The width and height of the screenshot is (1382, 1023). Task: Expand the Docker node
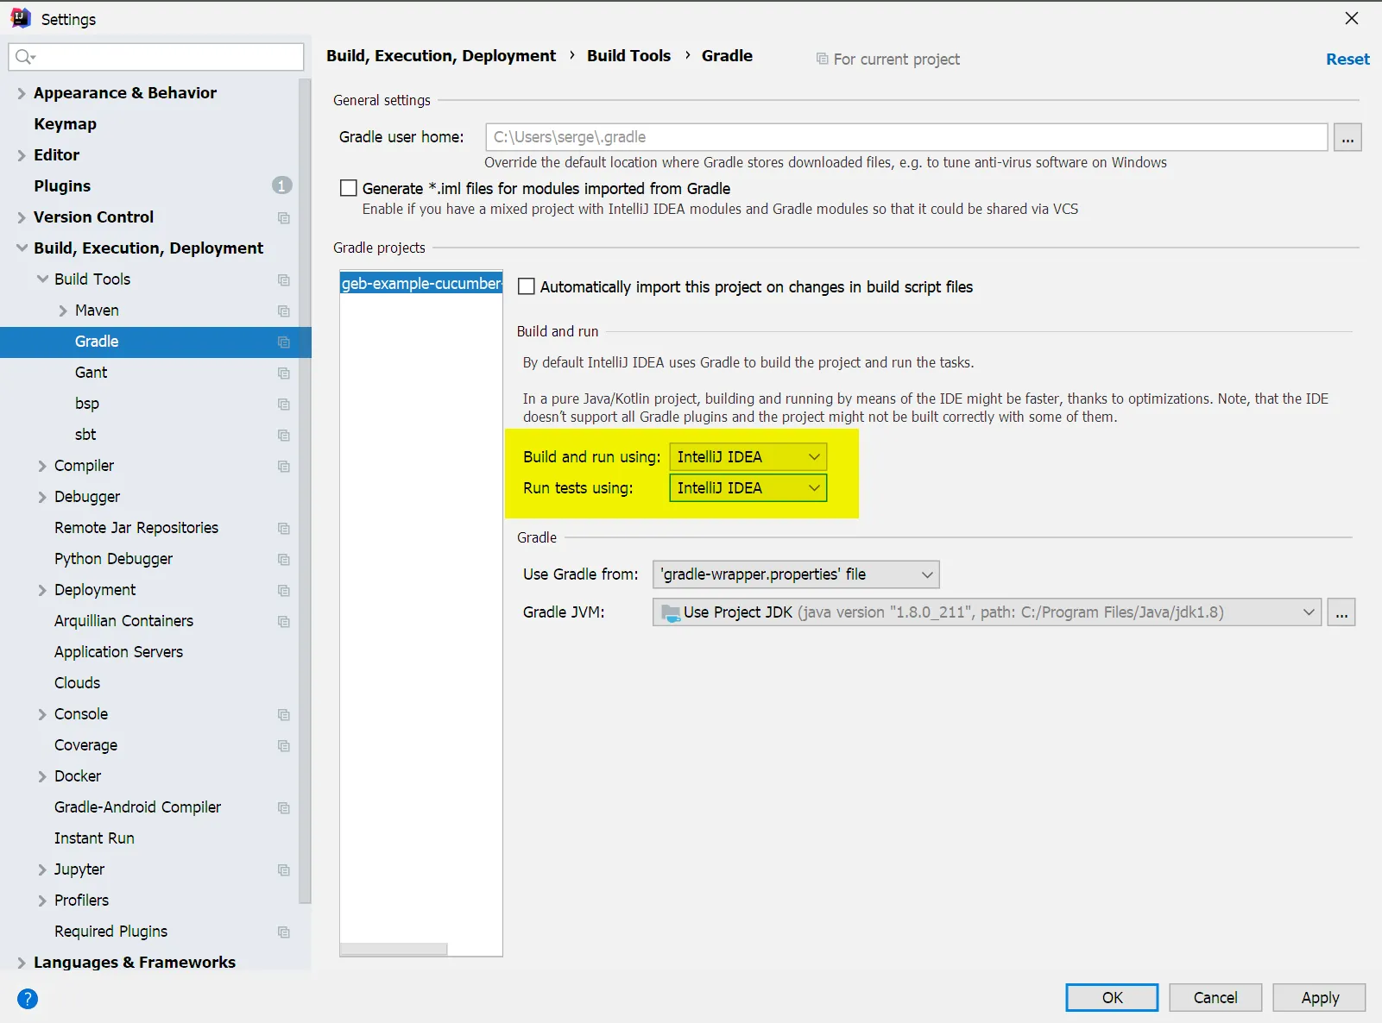tap(42, 776)
